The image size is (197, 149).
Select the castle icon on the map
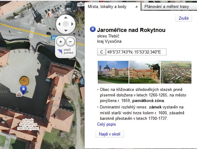click(19, 94)
